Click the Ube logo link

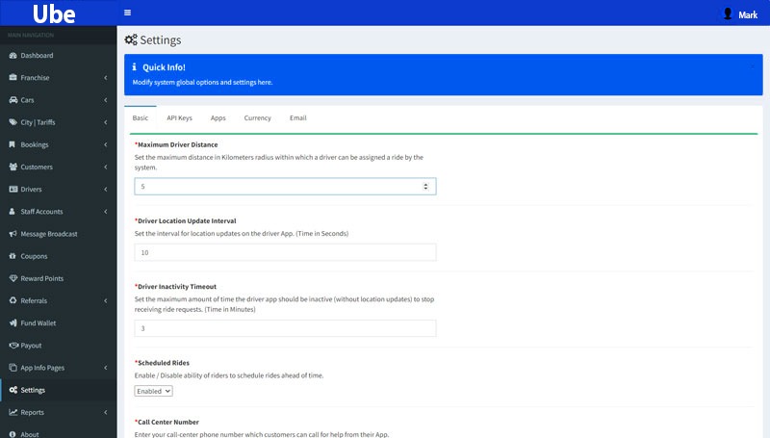pos(53,13)
